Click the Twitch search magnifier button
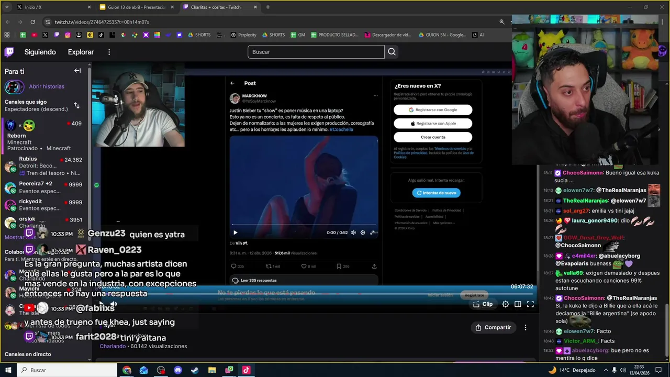Image resolution: width=670 pixels, height=377 pixels. (392, 52)
